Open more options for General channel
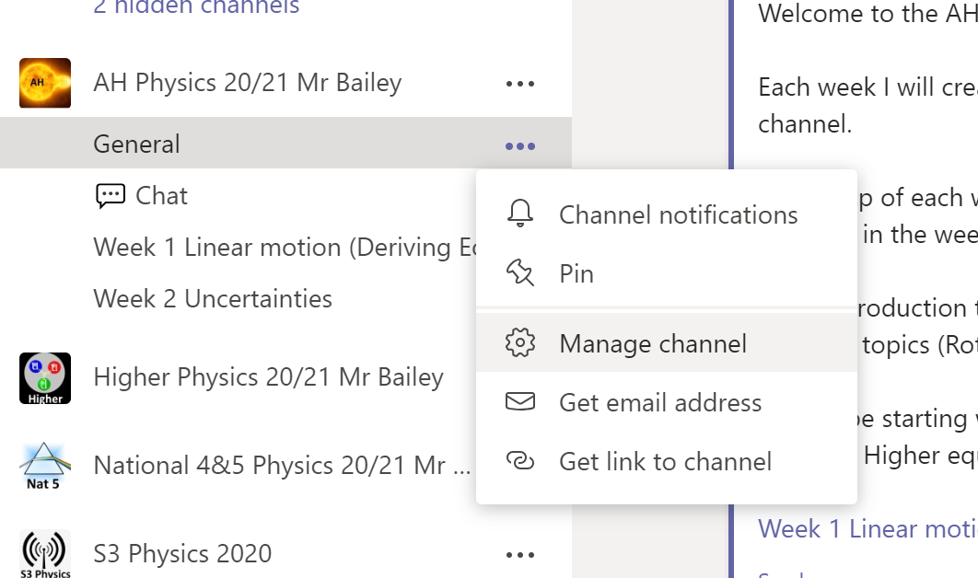This screenshot has width=978, height=578. [520, 146]
